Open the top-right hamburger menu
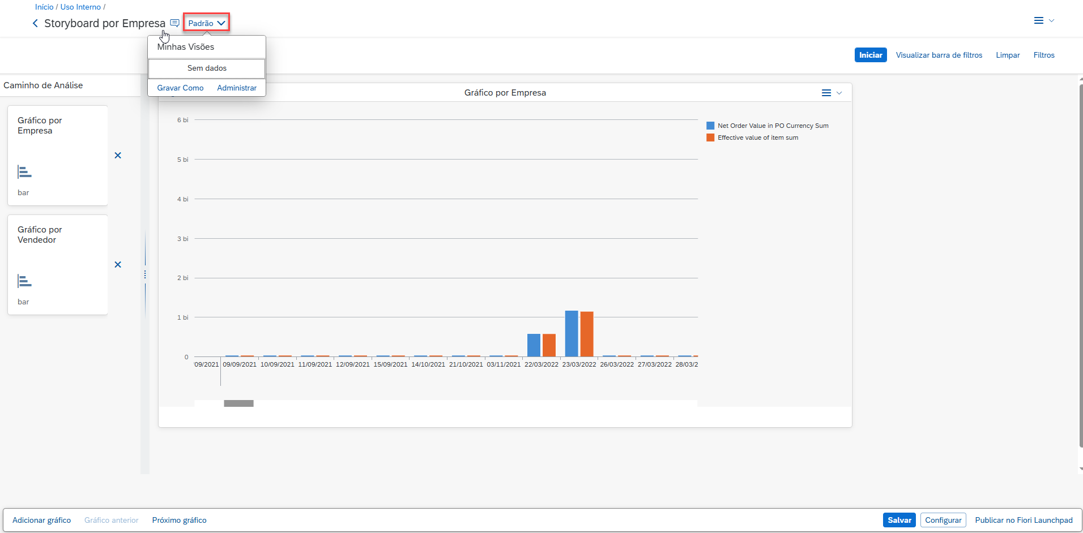 (1038, 20)
